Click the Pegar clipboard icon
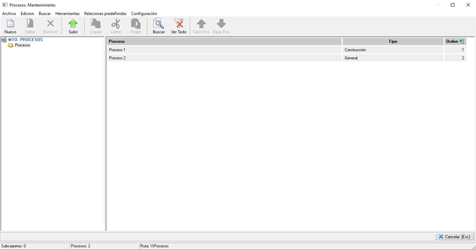Viewport: 476px width, 250px height. [x=136, y=24]
